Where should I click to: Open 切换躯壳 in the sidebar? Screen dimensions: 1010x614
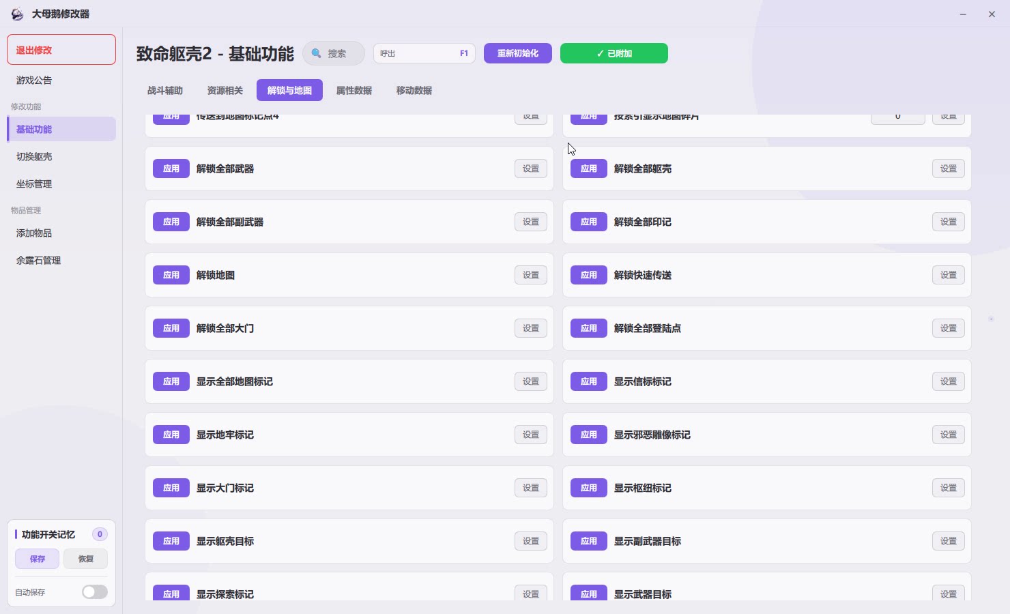click(x=61, y=156)
